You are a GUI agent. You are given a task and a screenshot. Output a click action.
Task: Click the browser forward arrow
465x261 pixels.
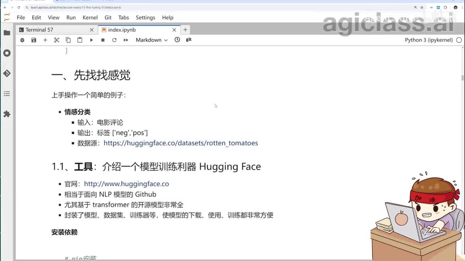(12, 7)
